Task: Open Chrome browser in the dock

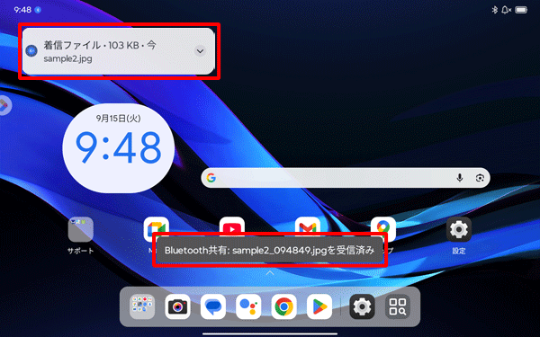Action: (284, 306)
